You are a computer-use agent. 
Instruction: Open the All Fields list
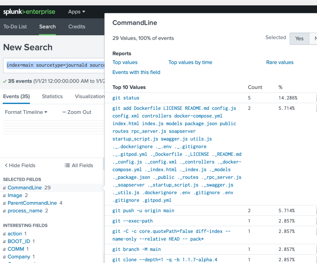pyautogui.click(x=79, y=166)
